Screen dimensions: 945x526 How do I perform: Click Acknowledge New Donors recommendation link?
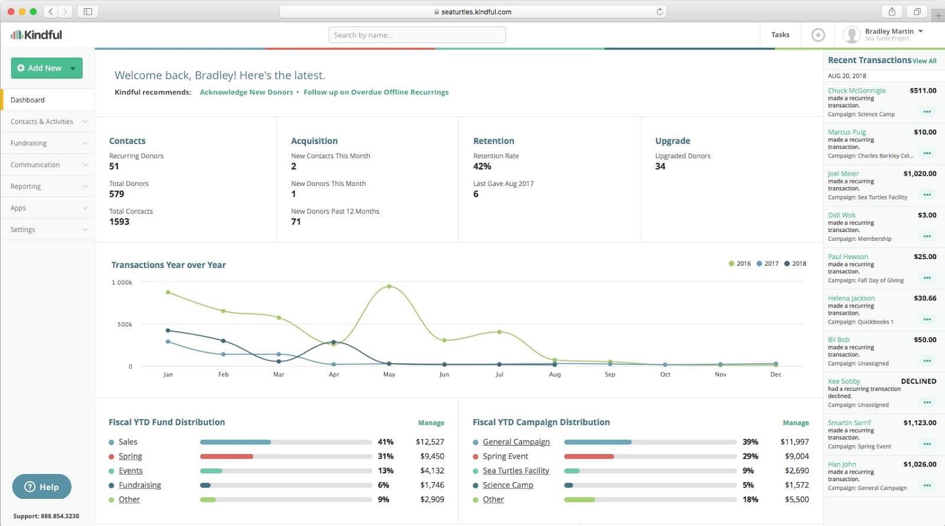246,92
